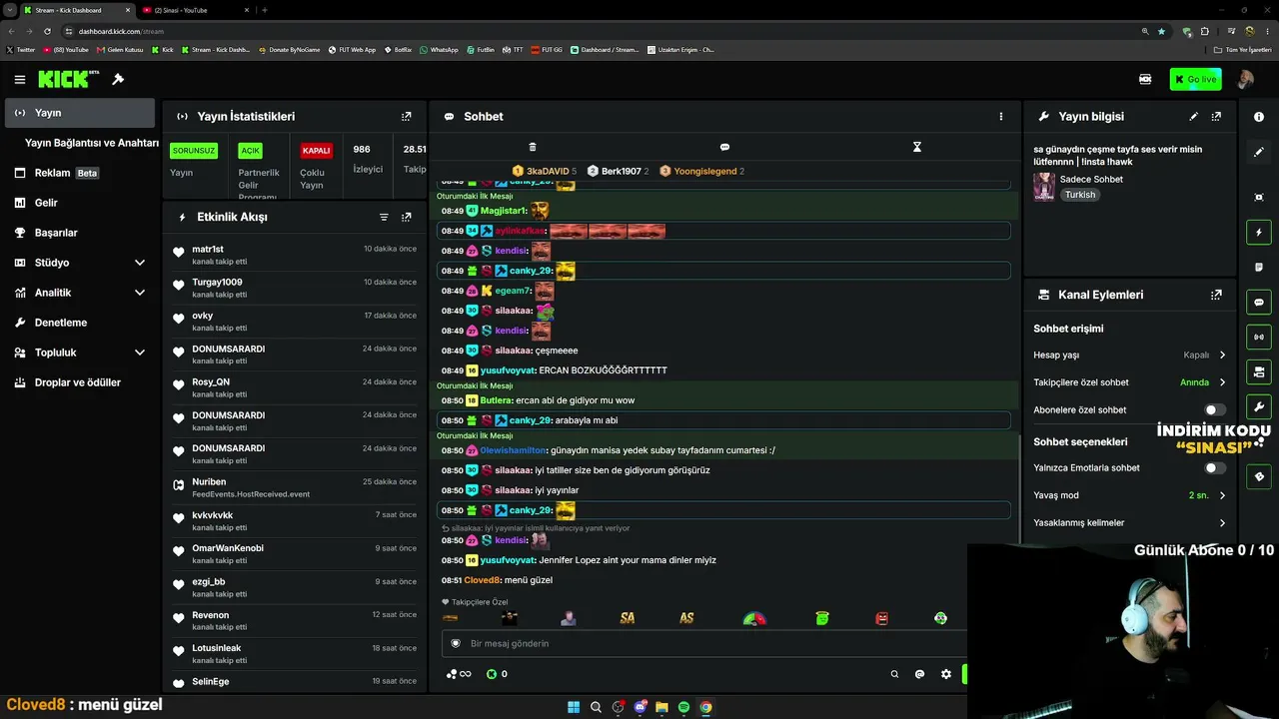Open Windows Start menu
Viewport: 1279px width, 719px height.
(574, 707)
